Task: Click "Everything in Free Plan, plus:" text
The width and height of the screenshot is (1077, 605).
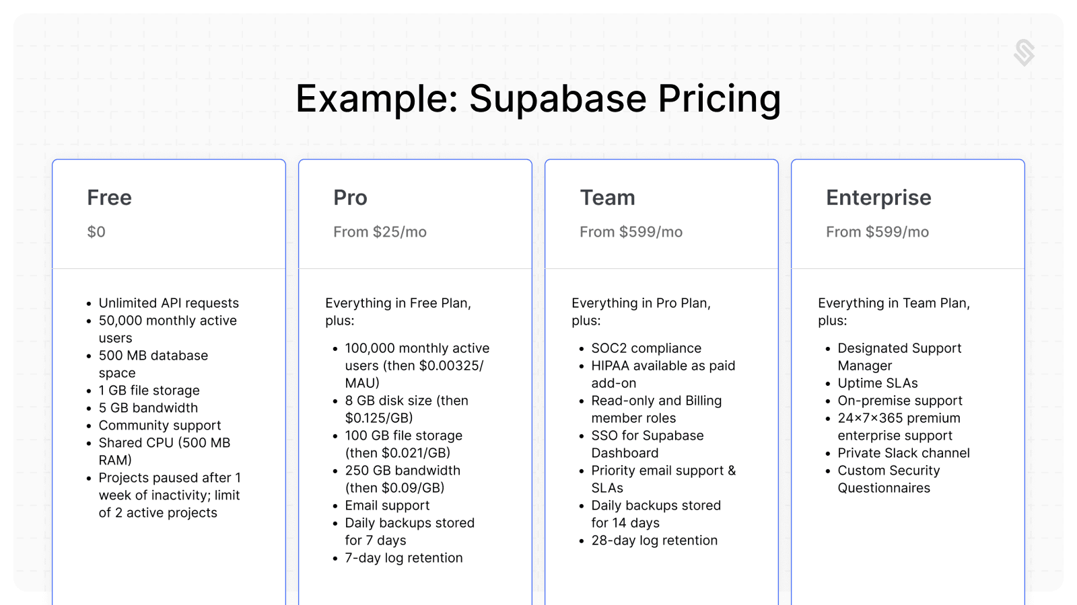Action: (398, 311)
